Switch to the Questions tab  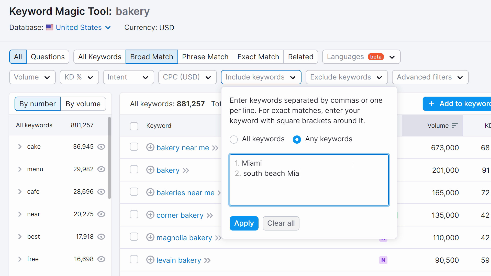tap(48, 56)
